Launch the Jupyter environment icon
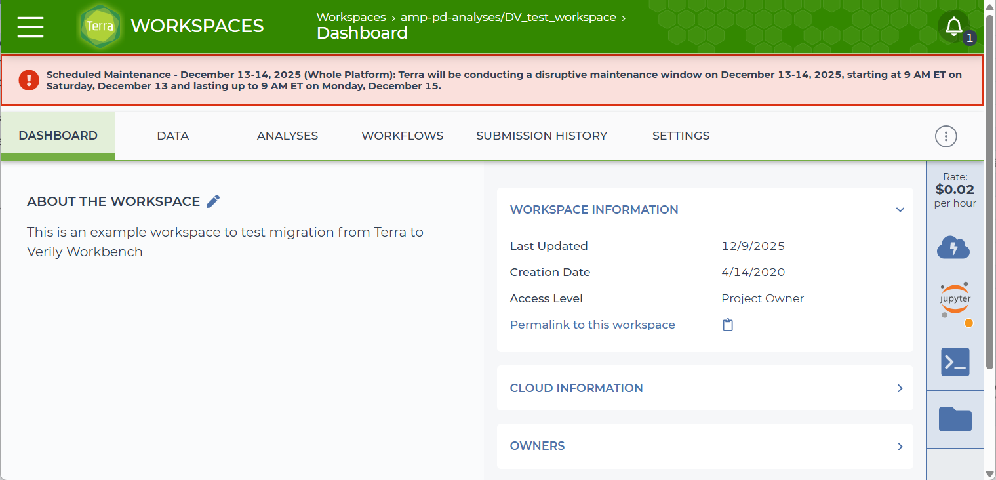The image size is (996, 480). 955,300
